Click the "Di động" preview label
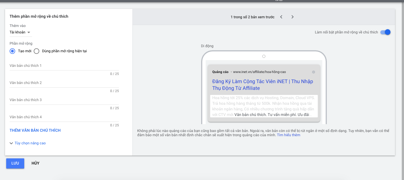404x180 pixels. pos(207,46)
